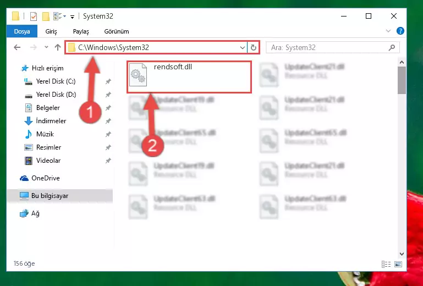Switch to the Görünüm ribbon tab
The width and height of the screenshot is (423, 286).
tap(117, 31)
